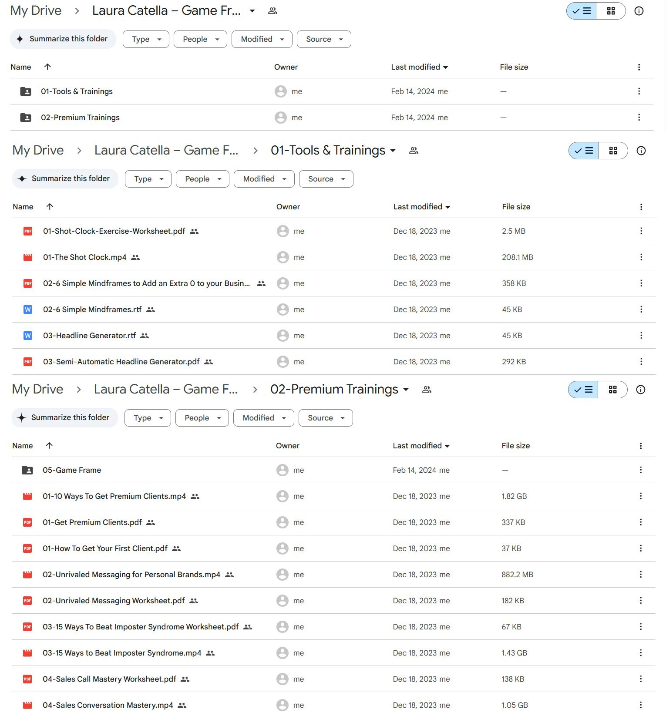This screenshot has height=713, width=666.
Task: Open info panel for Laura Catella folder
Action: [639, 11]
